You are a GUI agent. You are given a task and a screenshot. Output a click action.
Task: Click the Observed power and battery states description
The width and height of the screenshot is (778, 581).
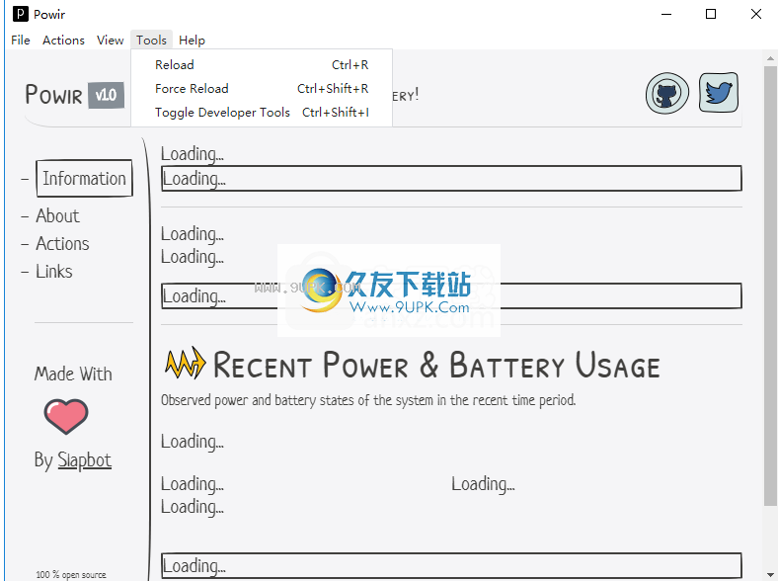pyautogui.click(x=368, y=400)
